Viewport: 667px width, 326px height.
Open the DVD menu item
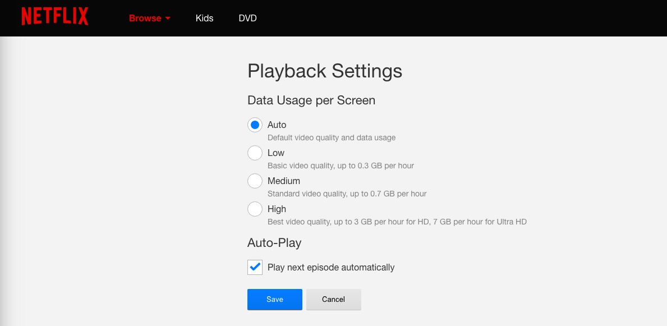coord(247,18)
